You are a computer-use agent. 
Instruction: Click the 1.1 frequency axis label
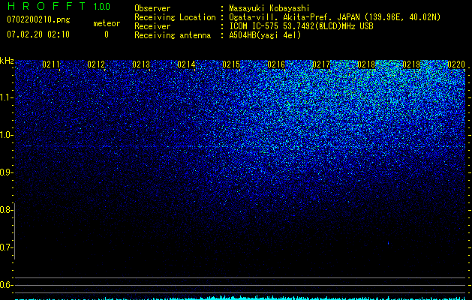coord(6,97)
